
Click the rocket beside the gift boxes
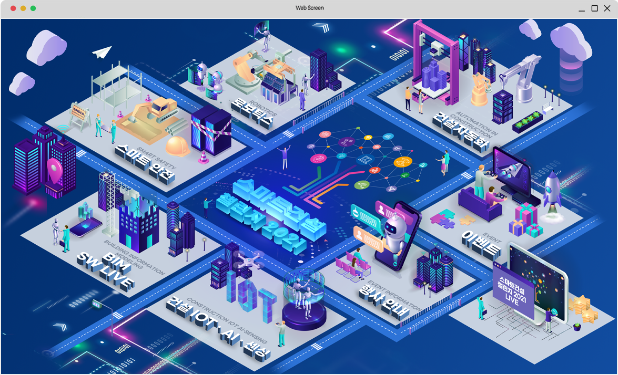click(x=552, y=191)
